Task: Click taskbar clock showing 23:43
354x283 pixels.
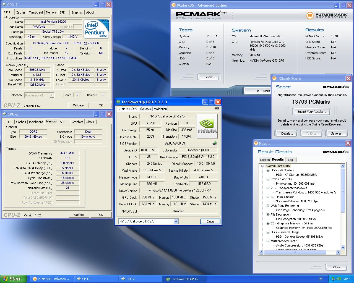Action: pos(346,279)
